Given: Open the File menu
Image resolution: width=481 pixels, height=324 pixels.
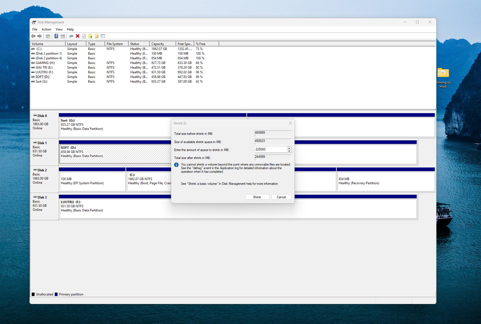Looking at the screenshot, I should pos(35,29).
